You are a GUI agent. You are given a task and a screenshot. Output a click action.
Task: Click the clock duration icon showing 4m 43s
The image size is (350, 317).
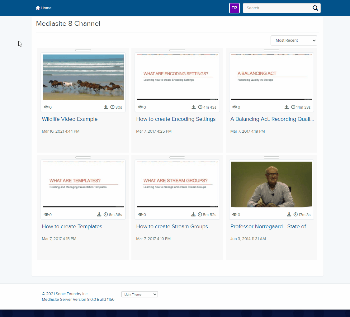(x=200, y=107)
